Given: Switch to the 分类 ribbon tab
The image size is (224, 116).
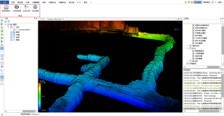Looking at the screenshot, I should point(27,2).
